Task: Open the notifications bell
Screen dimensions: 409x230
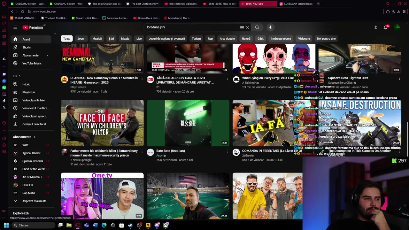Action: pyautogui.click(x=385, y=27)
